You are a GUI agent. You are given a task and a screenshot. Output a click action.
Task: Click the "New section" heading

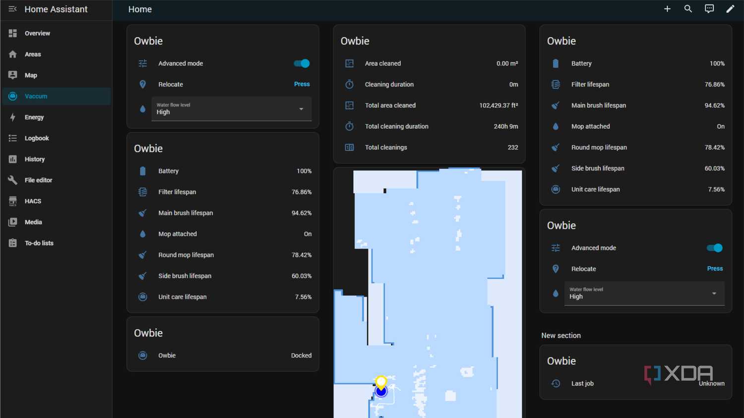pyautogui.click(x=561, y=335)
